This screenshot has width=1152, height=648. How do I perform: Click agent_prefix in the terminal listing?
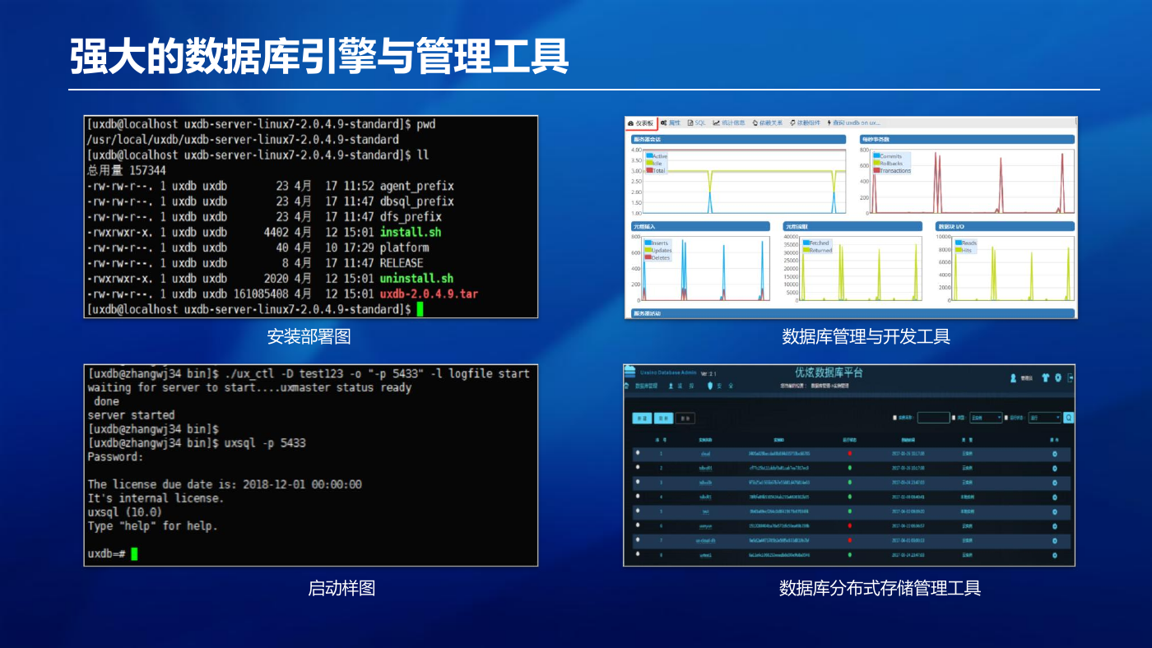[x=417, y=186]
